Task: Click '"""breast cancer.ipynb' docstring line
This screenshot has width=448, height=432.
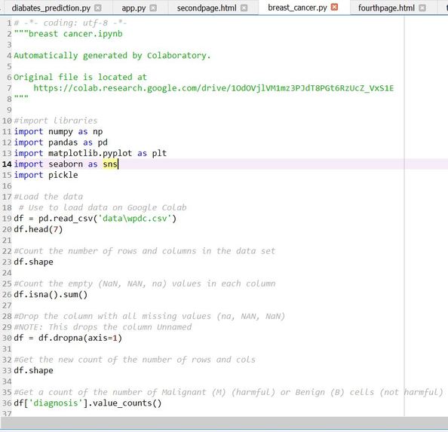Action: point(69,34)
